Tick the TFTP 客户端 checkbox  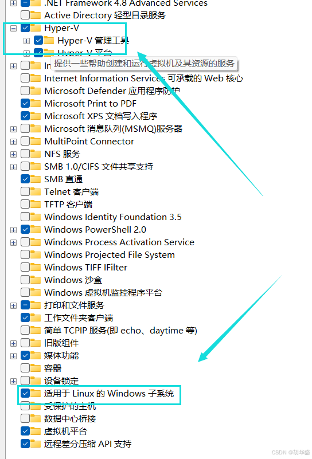(x=25, y=204)
